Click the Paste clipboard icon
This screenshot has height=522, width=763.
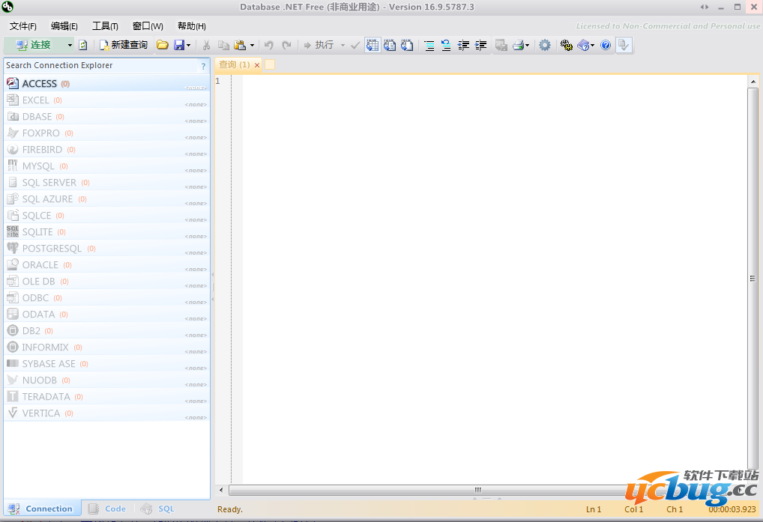coord(240,45)
